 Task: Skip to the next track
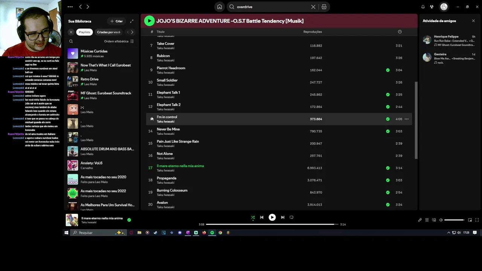(282, 217)
